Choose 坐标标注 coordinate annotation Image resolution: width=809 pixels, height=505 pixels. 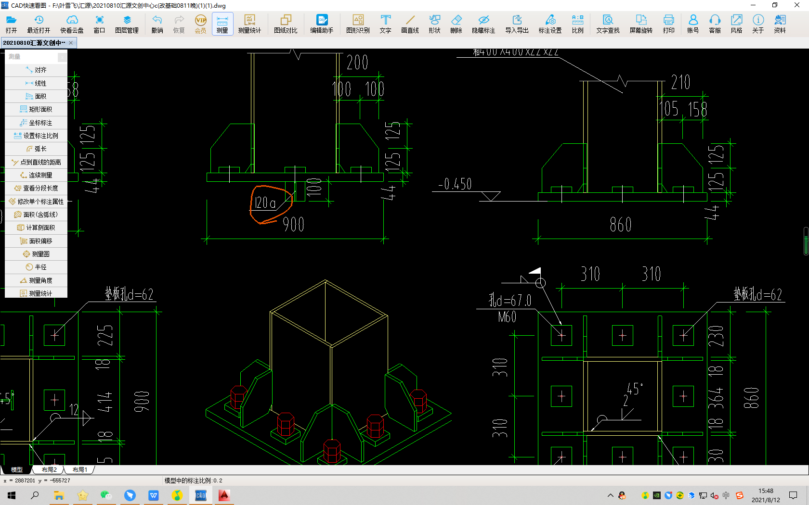[x=36, y=123]
